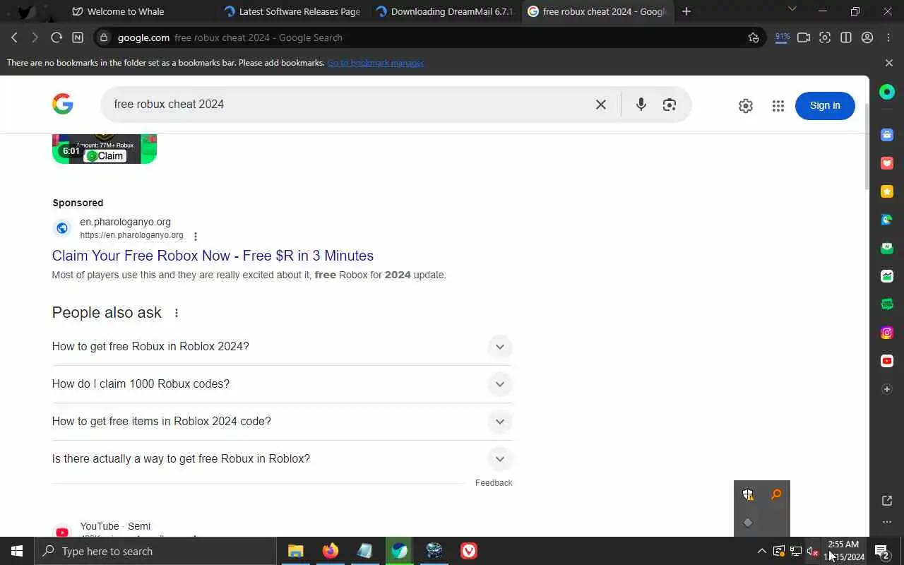Viewport: 904px width, 565px height.
Task: Open YouTube in the sidebar
Action: [887, 361]
